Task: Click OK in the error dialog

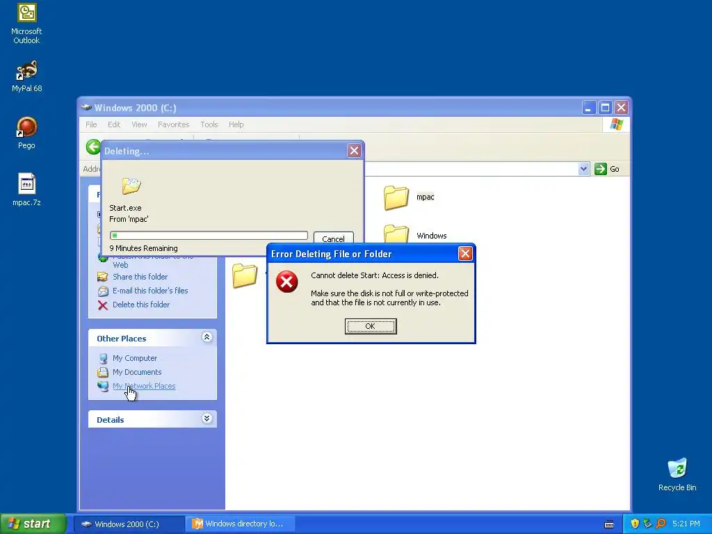Action: (x=371, y=326)
